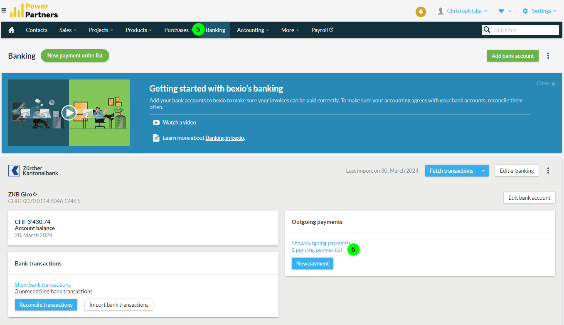
Task: Open the Products menu
Action: click(x=139, y=30)
